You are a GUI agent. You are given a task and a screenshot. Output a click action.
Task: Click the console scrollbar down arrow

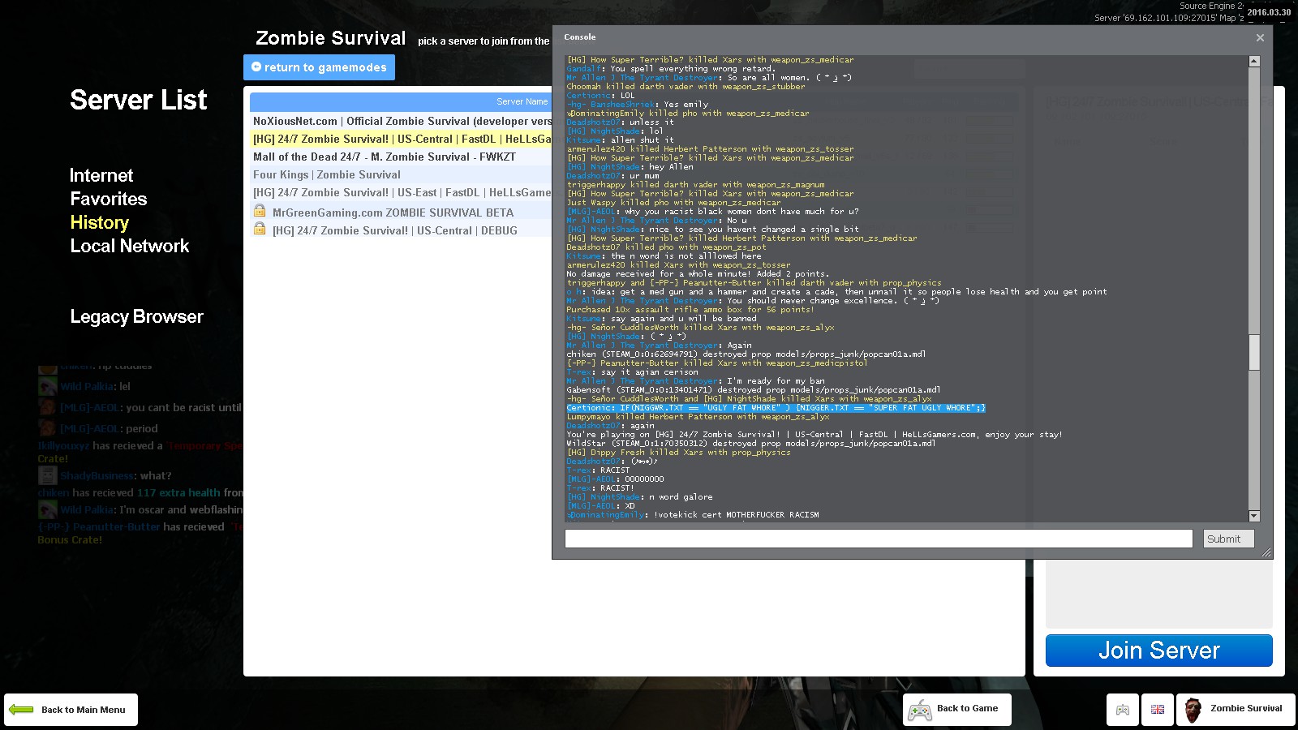click(1254, 516)
